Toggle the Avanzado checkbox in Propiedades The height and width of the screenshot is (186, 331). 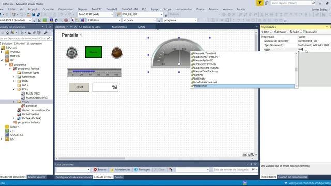304,32
